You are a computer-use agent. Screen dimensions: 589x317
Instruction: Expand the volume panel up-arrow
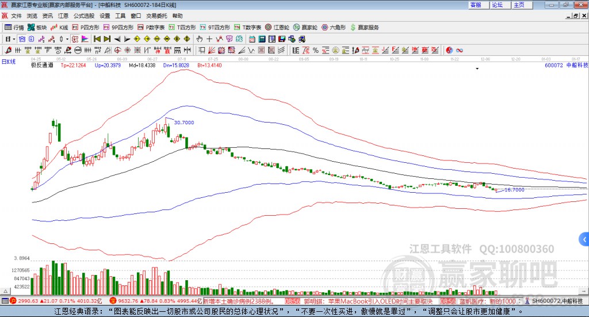(x=6, y=292)
